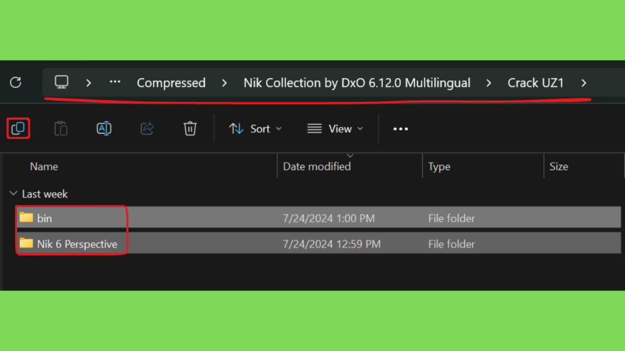Screen dimensions: 625x351
Task: Click the Rename icon in toolbar
Action: [104, 129]
